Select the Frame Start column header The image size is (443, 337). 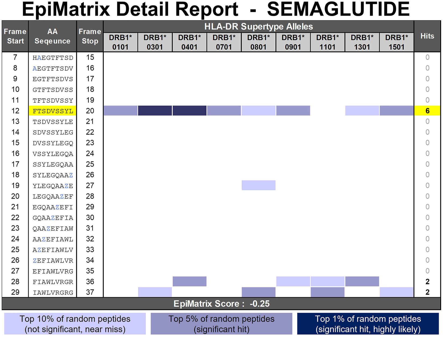pos(15,36)
